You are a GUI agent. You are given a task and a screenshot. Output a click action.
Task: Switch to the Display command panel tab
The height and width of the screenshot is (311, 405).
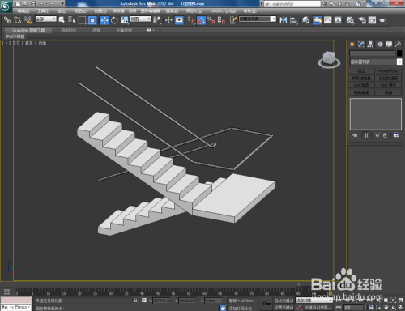point(389,45)
